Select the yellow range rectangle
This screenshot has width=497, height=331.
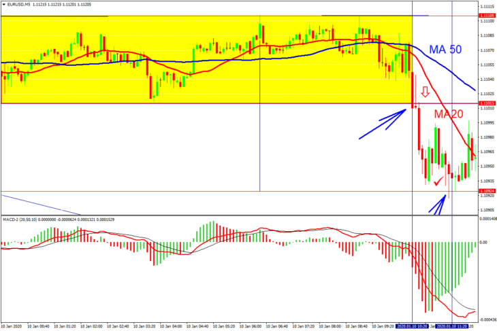pos(207,60)
